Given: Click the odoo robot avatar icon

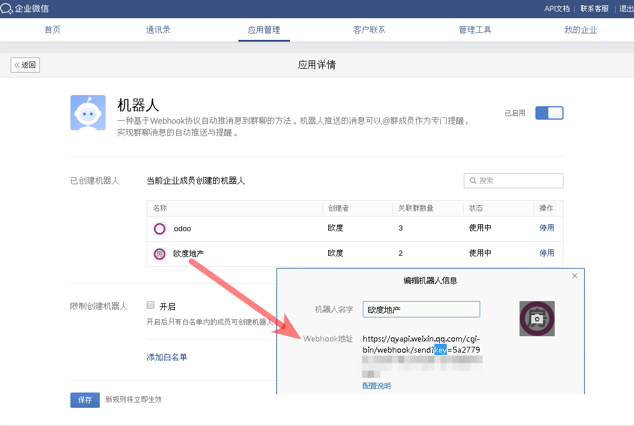Looking at the screenshot, I should pos(160,229).
